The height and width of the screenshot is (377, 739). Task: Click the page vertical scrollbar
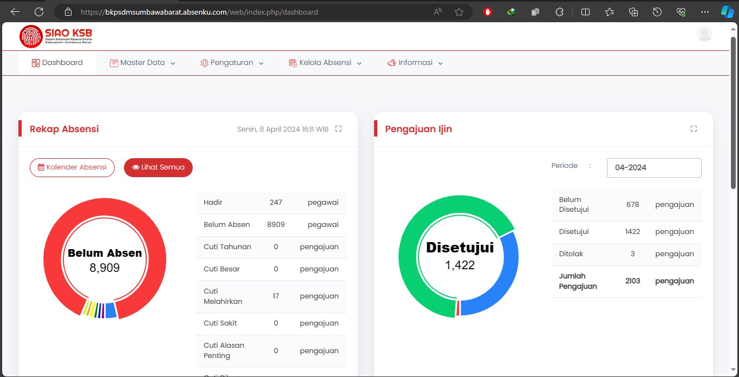(734, 108)
